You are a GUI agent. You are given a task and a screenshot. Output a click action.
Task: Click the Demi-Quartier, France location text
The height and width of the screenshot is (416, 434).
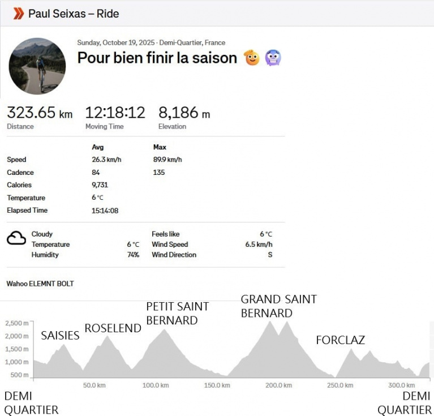[192, 42]
